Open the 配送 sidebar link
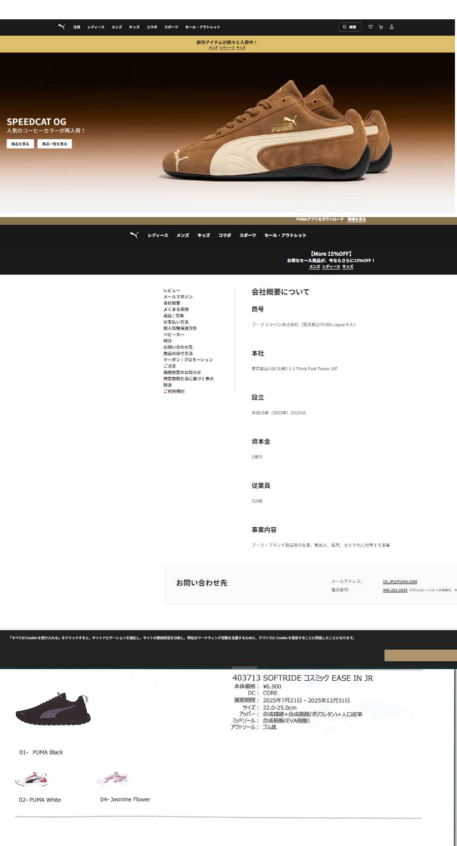 pos(168,385)
